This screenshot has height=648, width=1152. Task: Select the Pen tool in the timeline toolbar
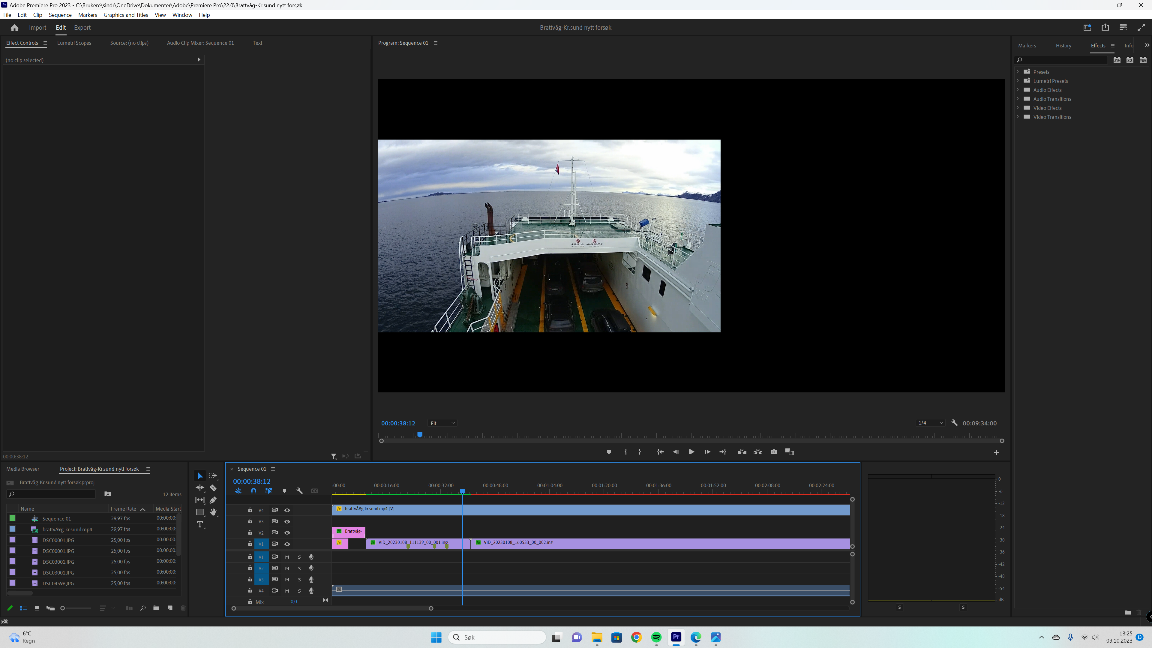pos(213,500)
